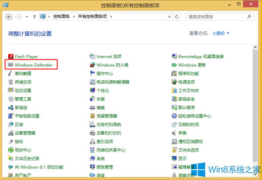Open the 日期和时间 link

[x=189, y=125]
